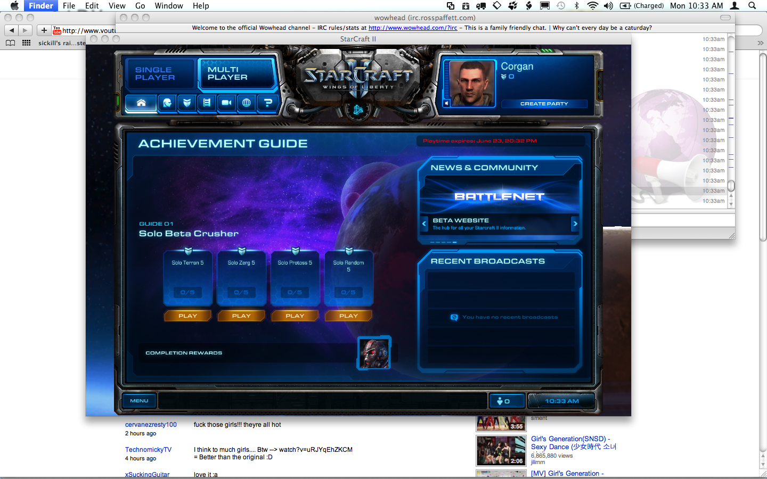Click the IRC window toolbar pill button
The width and height of the screenshot is (767, 479).
pos(725,18)
